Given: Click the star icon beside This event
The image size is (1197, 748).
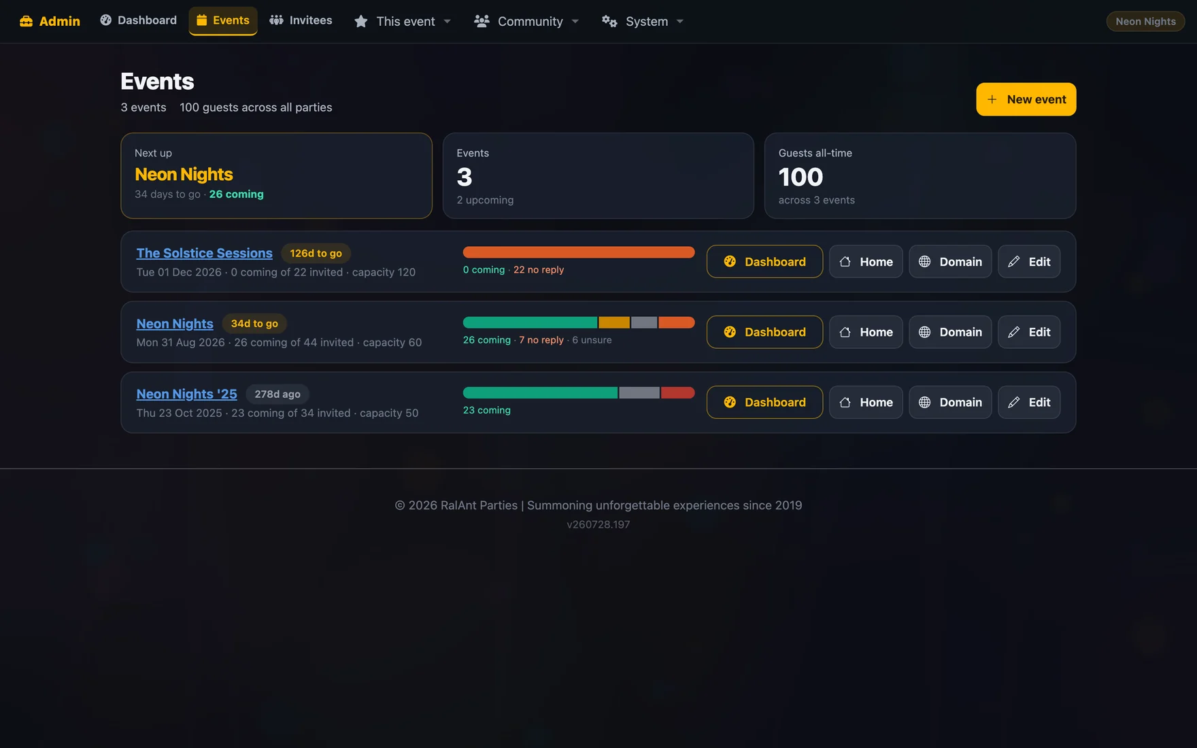Looking at the screenshot, I should (x=361, y=22).
